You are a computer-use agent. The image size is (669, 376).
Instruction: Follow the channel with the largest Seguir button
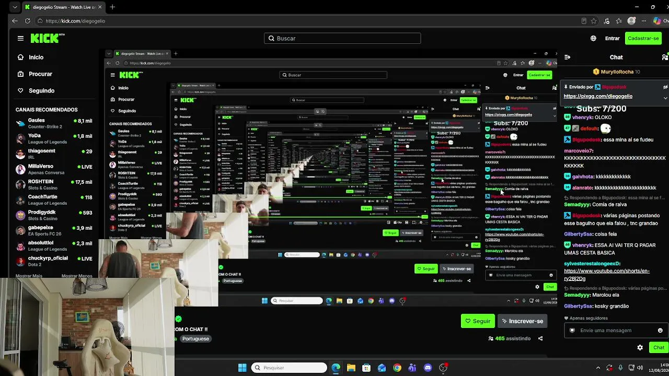pos(478,321)
